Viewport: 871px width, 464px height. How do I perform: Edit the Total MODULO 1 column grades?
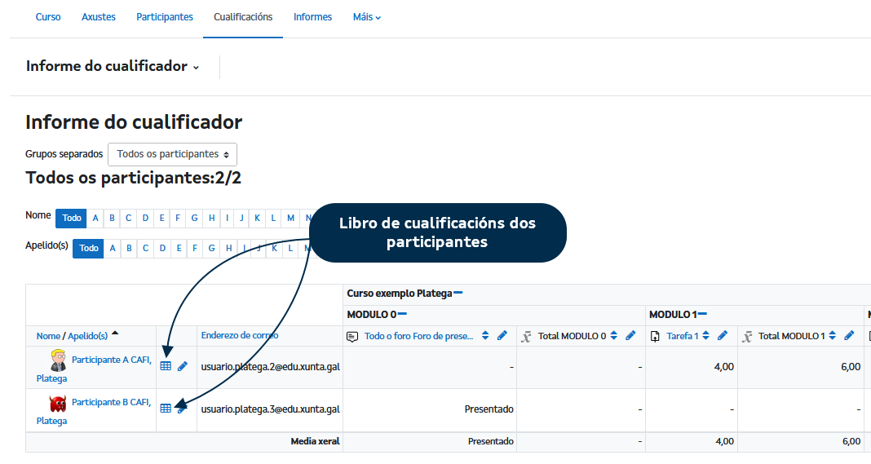[849, 336]
